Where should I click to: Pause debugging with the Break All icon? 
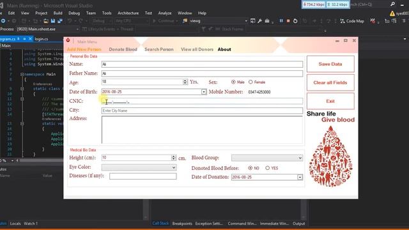pyautogui.click(x=281, y=20)
